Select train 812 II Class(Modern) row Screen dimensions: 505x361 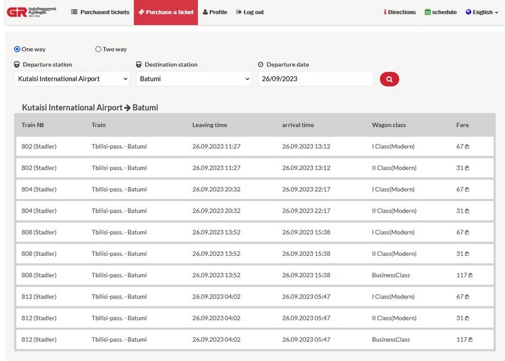coord(255,318)
